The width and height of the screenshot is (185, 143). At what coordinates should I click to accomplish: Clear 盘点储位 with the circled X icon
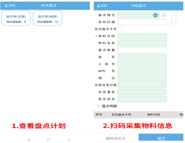coord(164,15)
